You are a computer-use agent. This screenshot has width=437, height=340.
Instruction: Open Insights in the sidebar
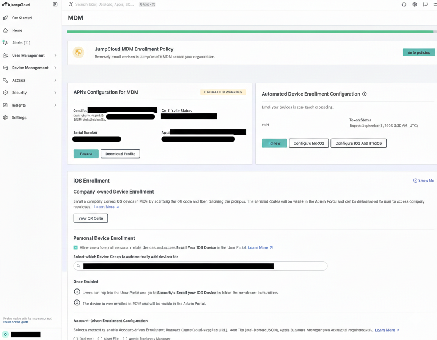[x=19, y=105]
